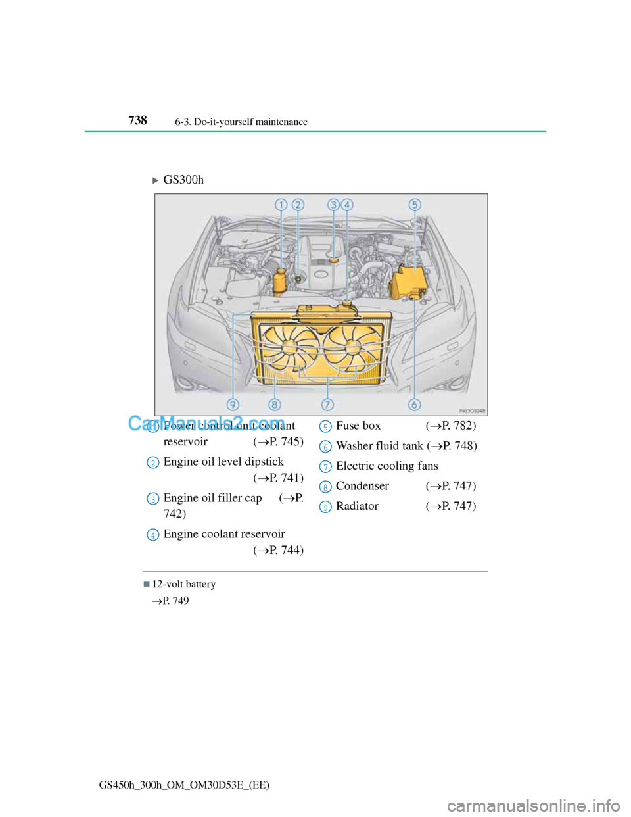The image size is (631, 817).
Task: Follow the P. 744 page reference
Action: coord(279,551)
